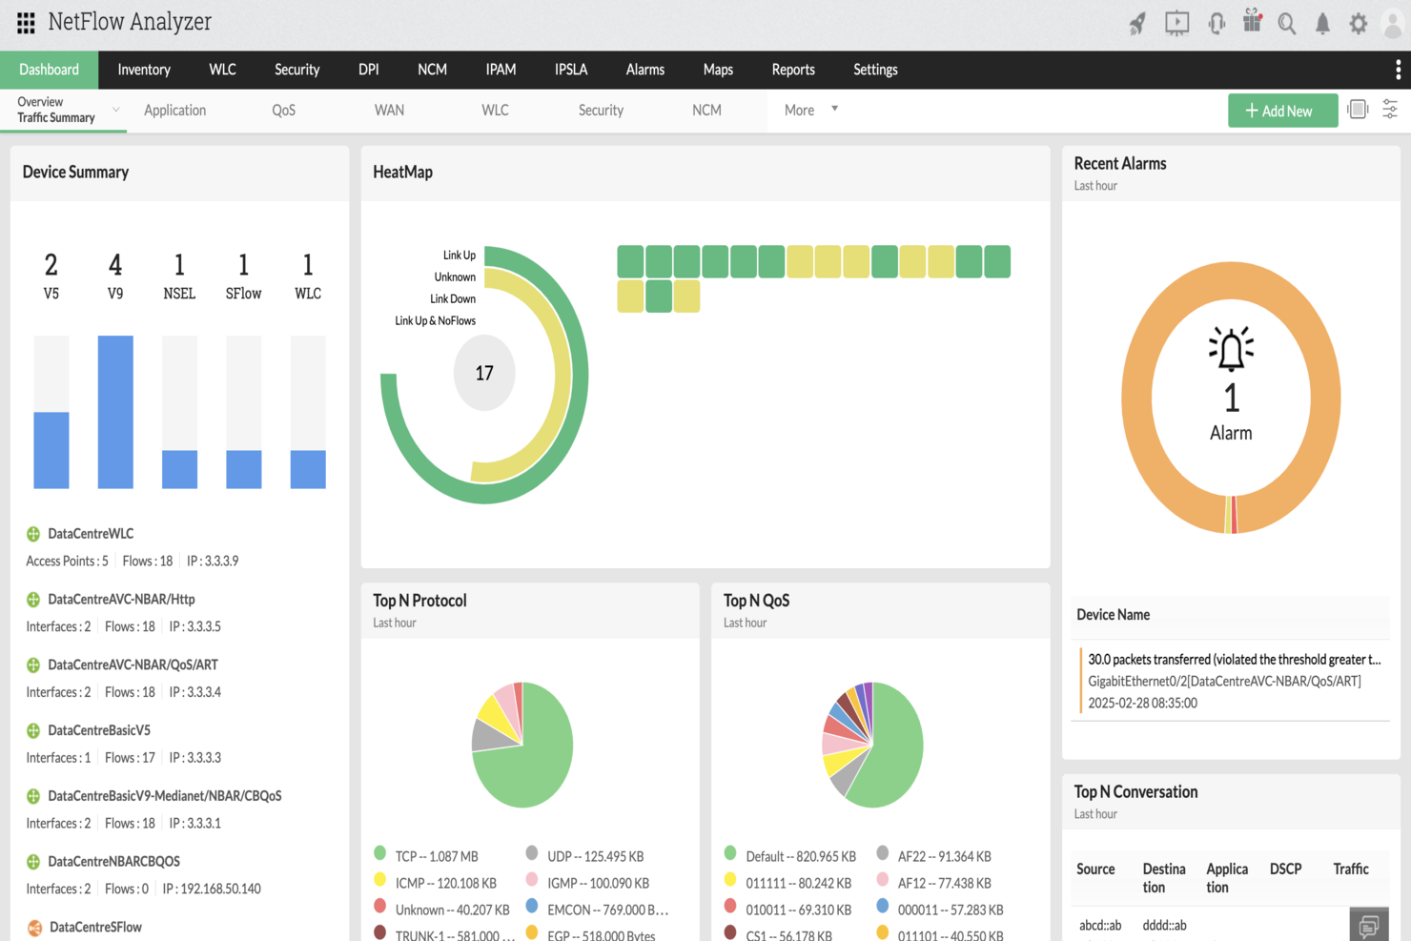
Task: Click the Top N Protocol pie chart
Action: pyautogui.click(x=522, y=745)
